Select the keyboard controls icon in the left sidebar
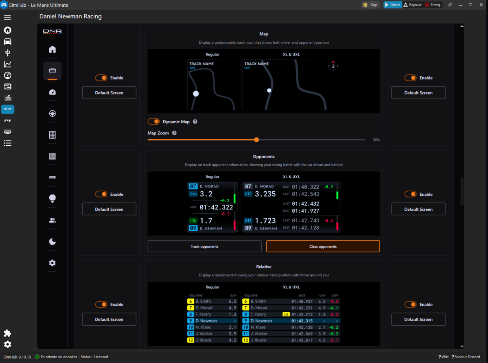This screenshot has width=488, height=363. click(7, 131)
